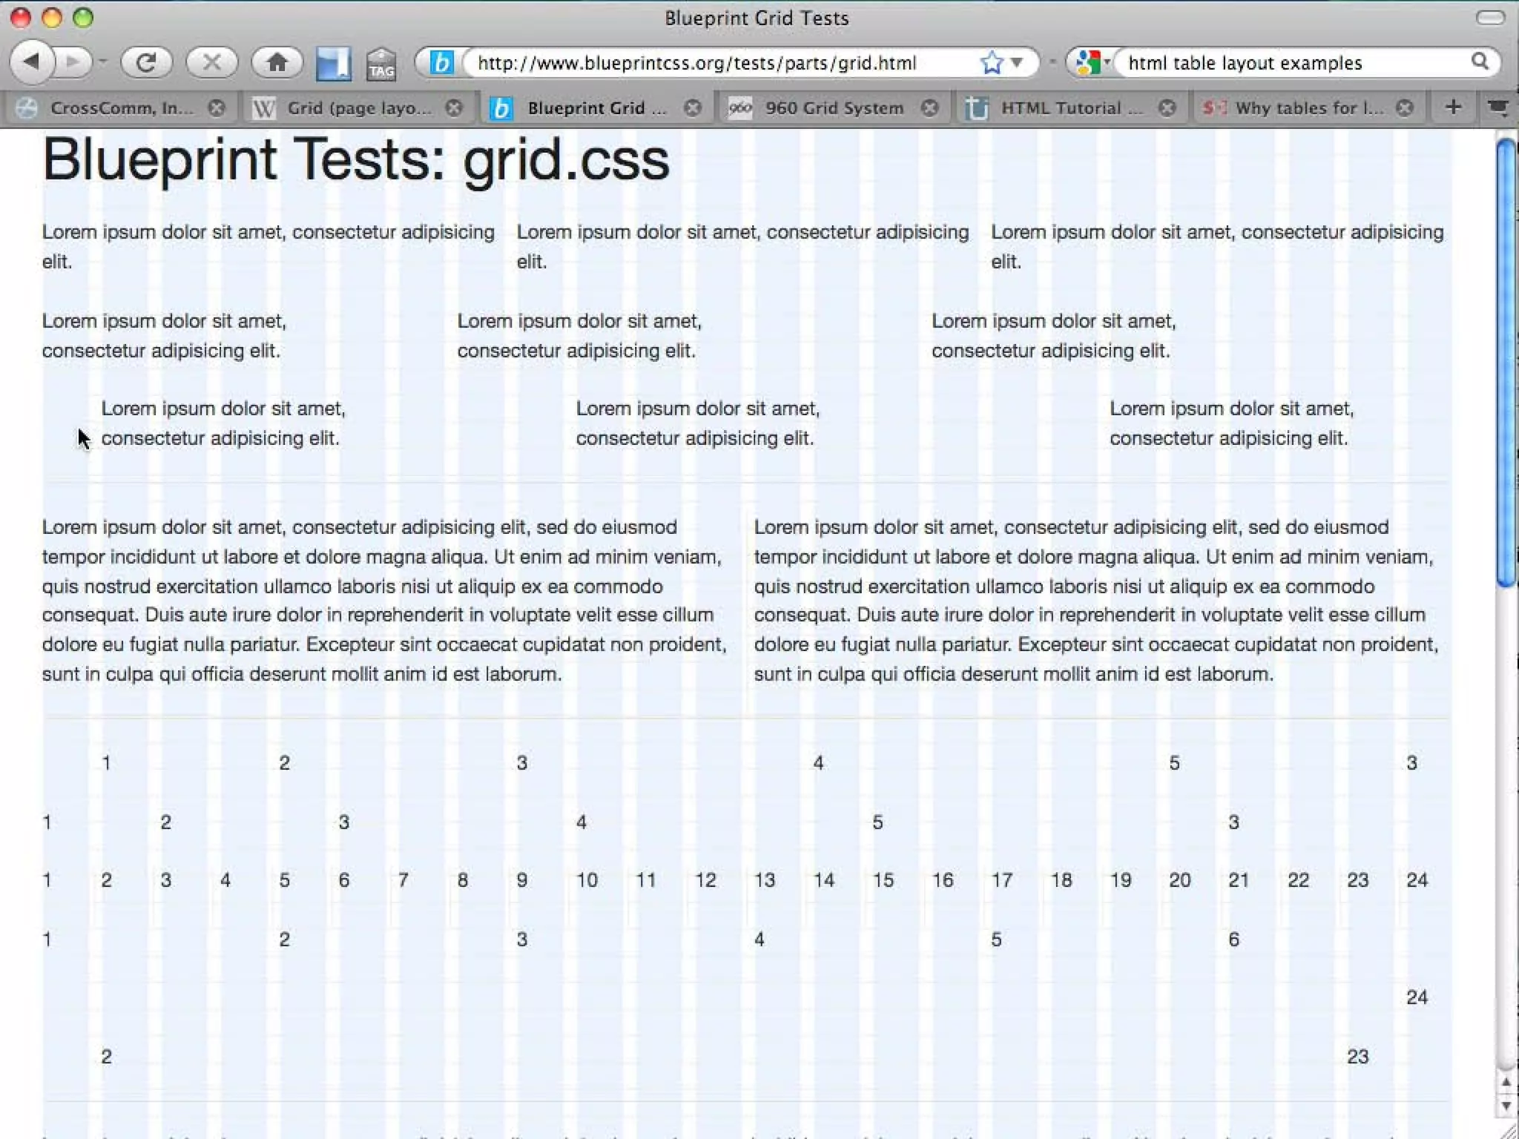Click the Forward navigation arrow
Screen dimensions: 1519x1139
73,62
